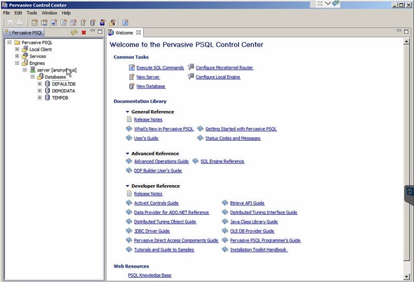Screen dimensions: 414x282
Task: Collapse the server [anonymous] node
Action: pyautogui.click(x=25, y=70)
